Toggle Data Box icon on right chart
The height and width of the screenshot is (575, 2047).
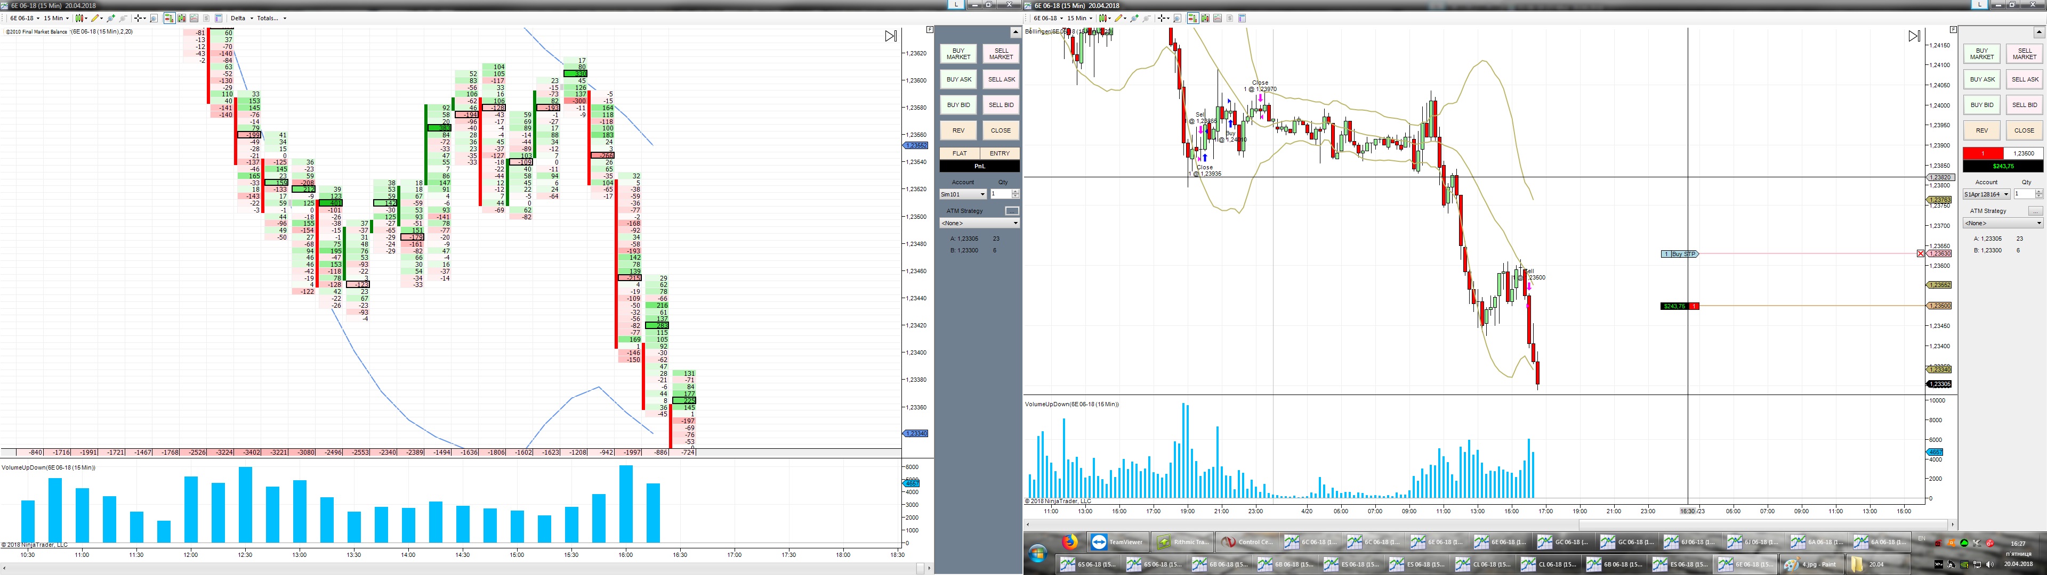point(1205,18)
